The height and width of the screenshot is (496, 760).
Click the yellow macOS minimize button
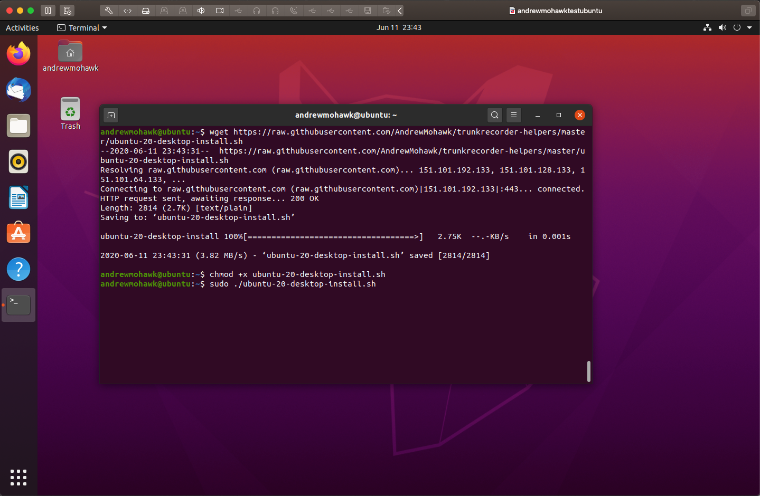pyautogui.click(x=20, y=11)
